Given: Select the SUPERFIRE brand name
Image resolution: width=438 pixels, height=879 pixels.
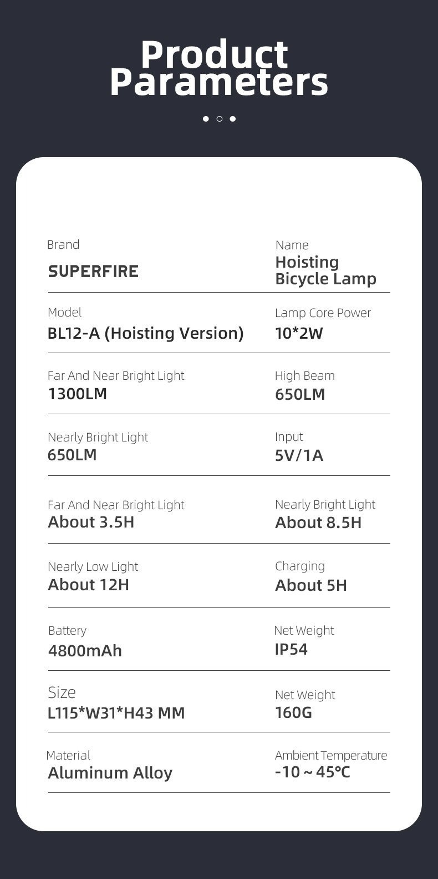Looking at the screenshot, I should [93, 272].
